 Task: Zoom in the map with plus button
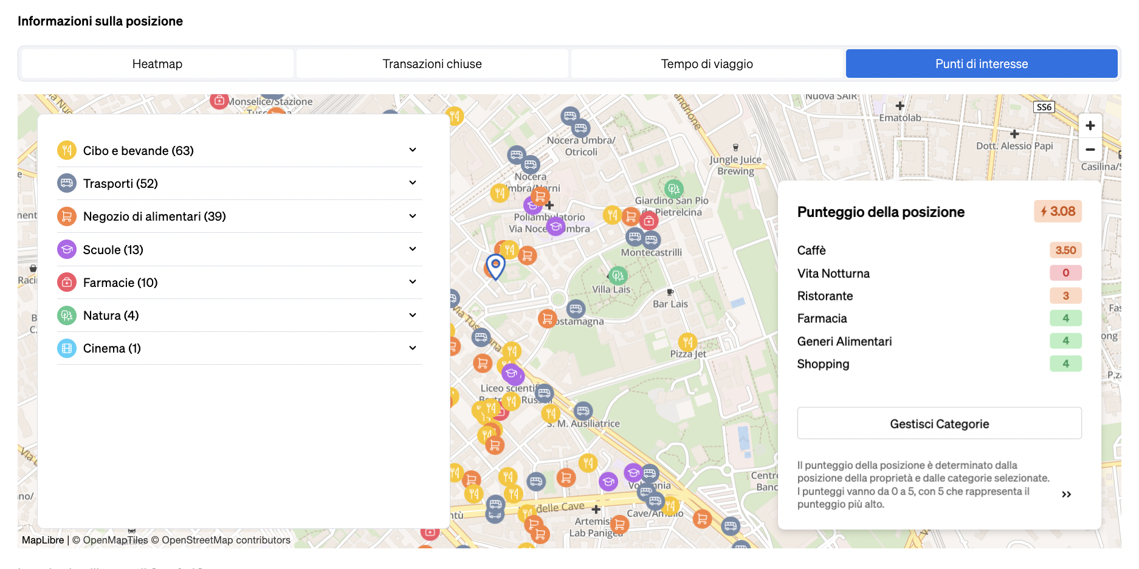[1090, 126]
